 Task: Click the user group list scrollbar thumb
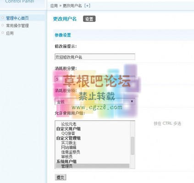(133, 145)
